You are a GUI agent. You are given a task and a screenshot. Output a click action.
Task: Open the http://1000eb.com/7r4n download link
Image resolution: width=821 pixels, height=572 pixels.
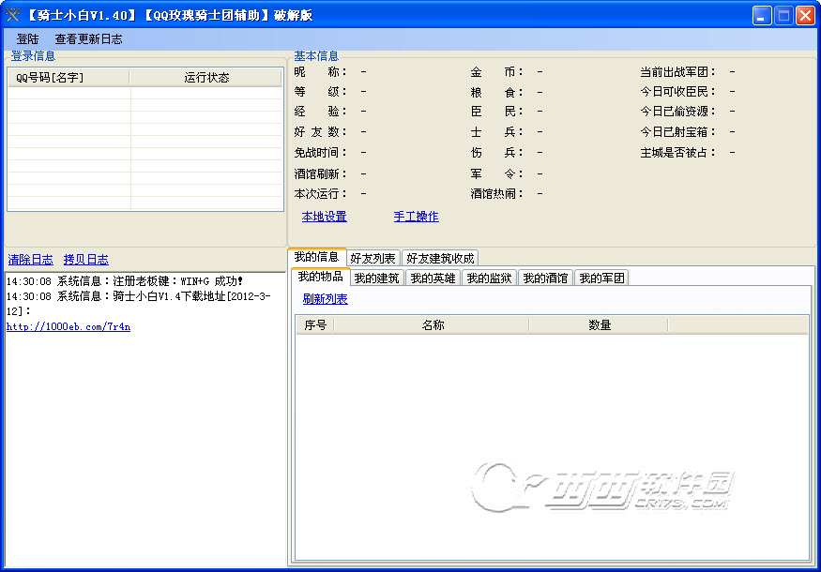pos(68,326)
